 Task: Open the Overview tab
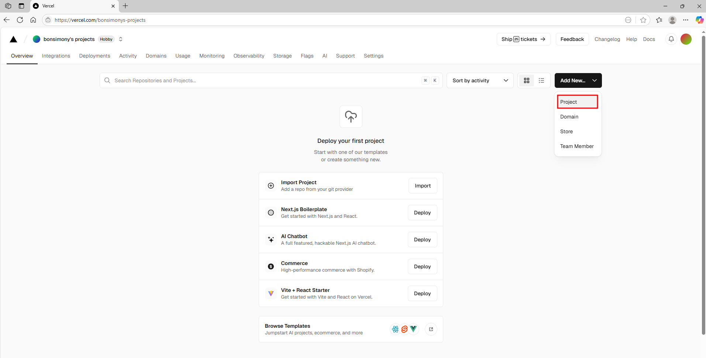click(x=22, y=56)
